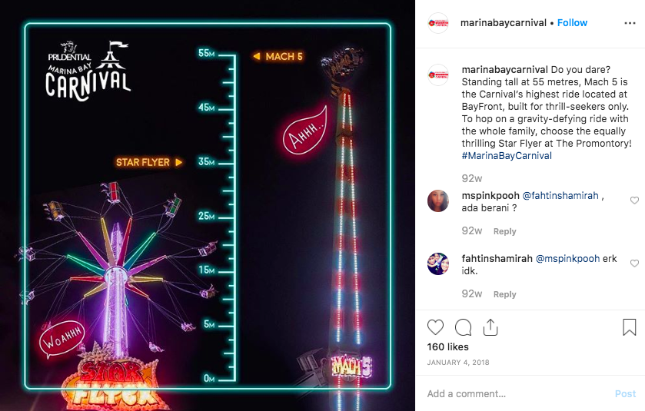Open #MarinaBayCarnival hashtag link

(507, 156)
